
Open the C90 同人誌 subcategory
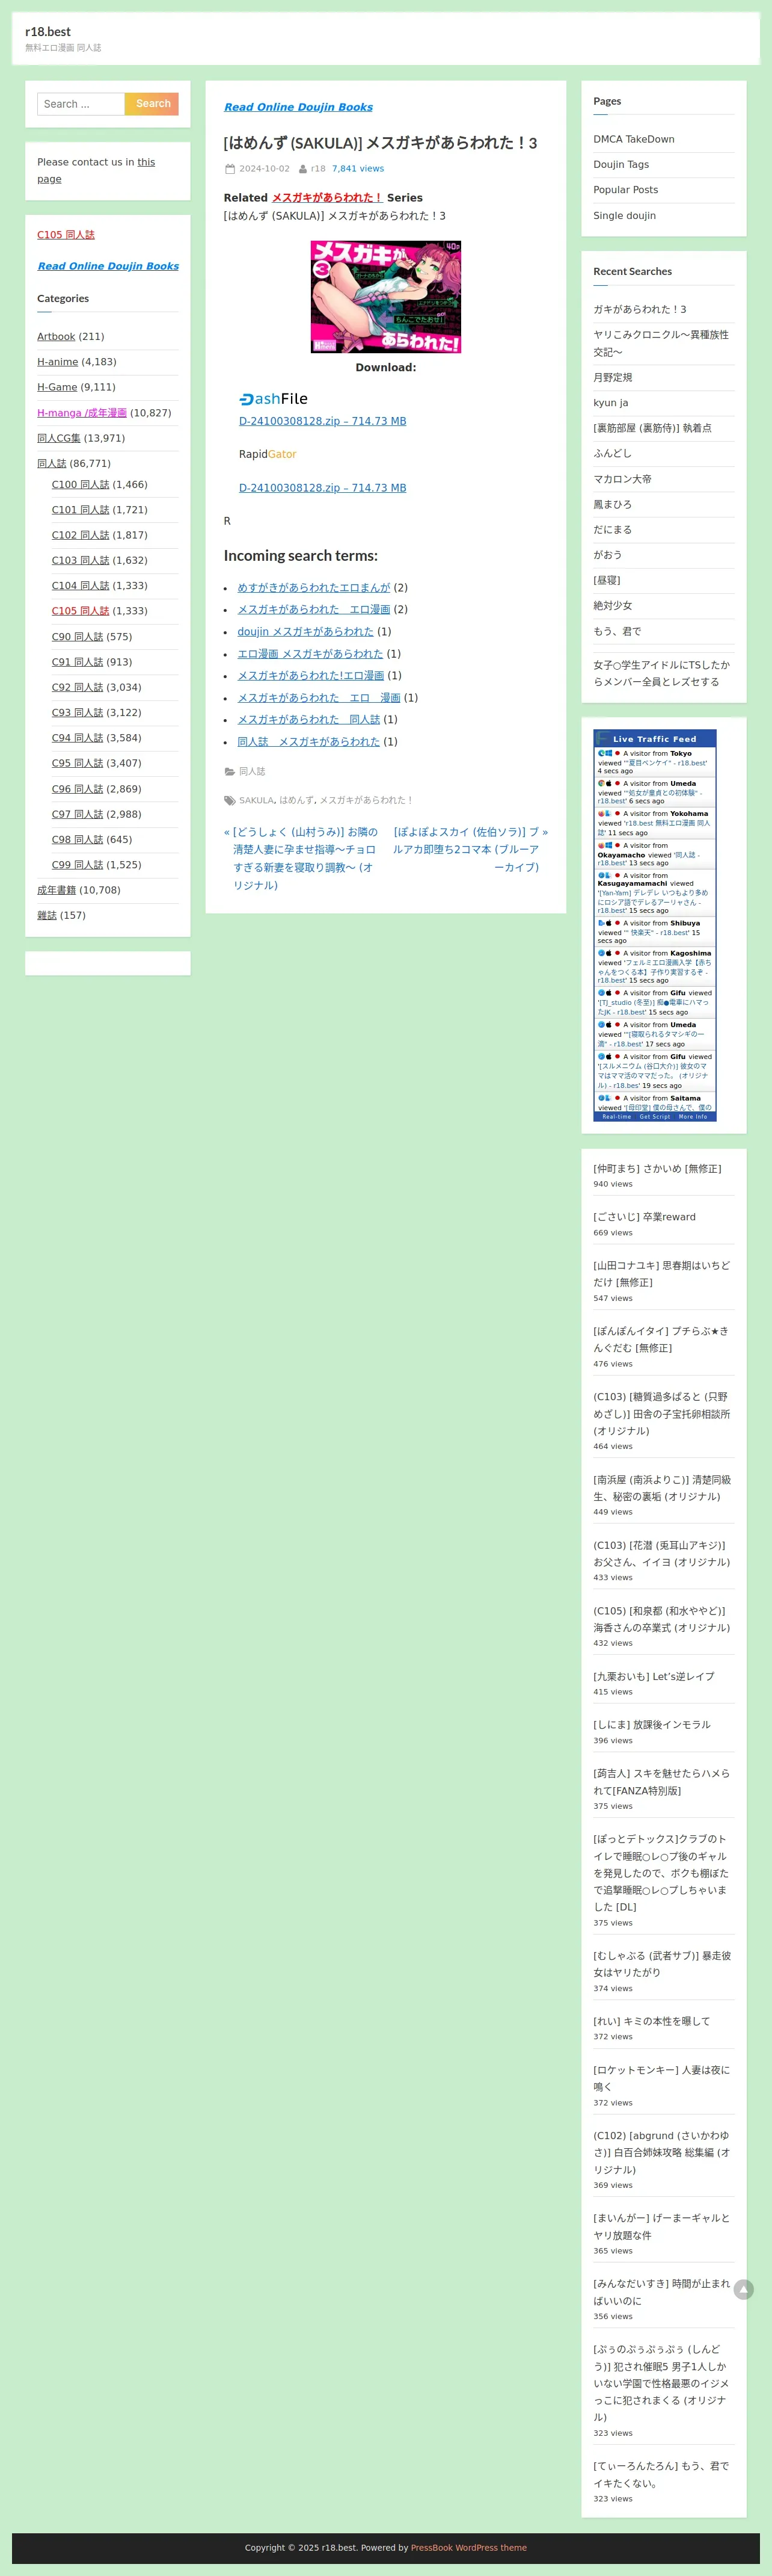click(78, 637)
